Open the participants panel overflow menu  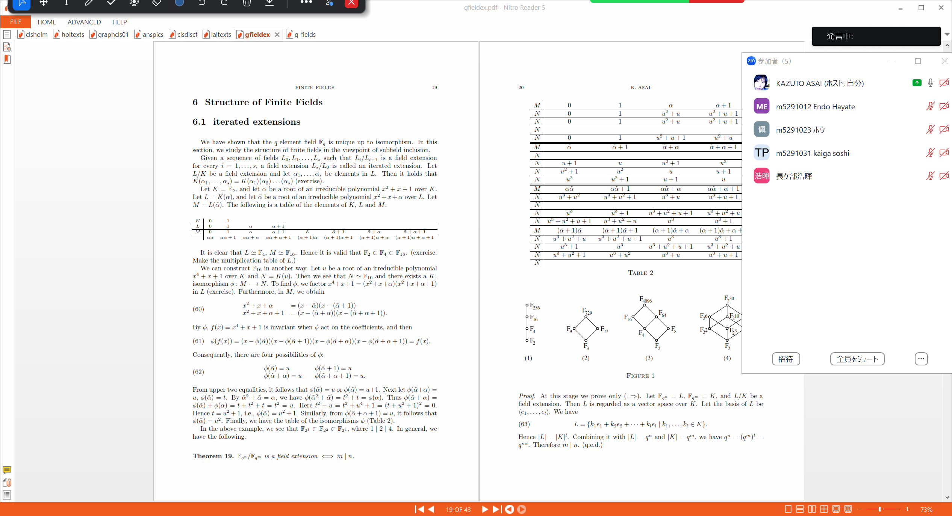[921, 359]
